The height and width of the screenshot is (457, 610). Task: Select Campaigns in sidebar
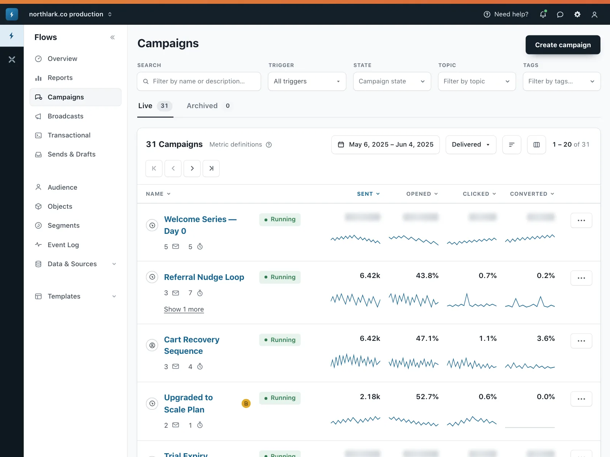pyautogui.click(x=75, y=97)
